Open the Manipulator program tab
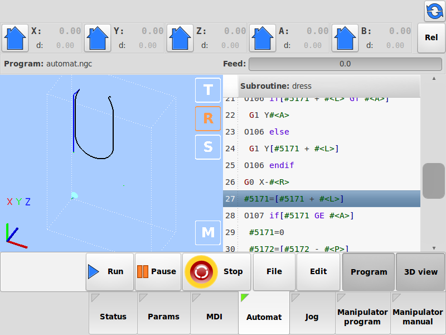The width and height of the screenshot is (446, 335). [x=363, y=313]
